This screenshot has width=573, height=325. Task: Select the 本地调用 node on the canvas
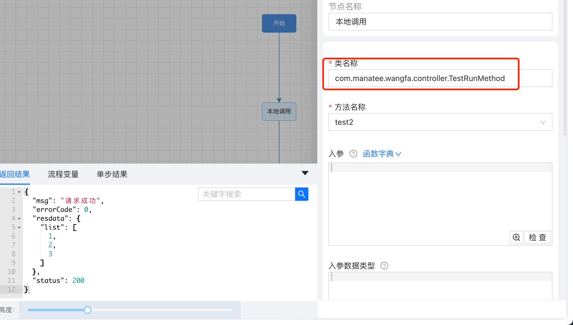279,111
